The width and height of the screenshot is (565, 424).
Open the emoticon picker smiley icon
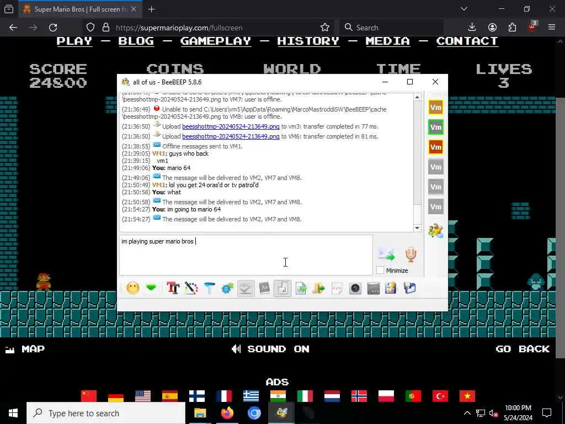pyautogui.click(x=132, y=288)
